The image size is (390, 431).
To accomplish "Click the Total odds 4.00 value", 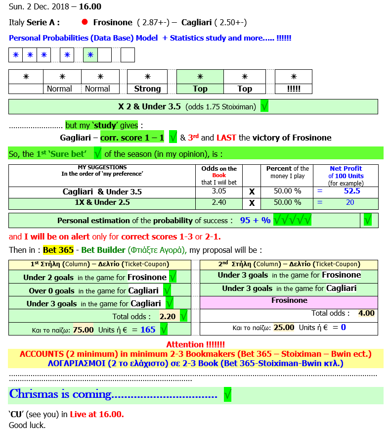I will (x=366, y=313).
